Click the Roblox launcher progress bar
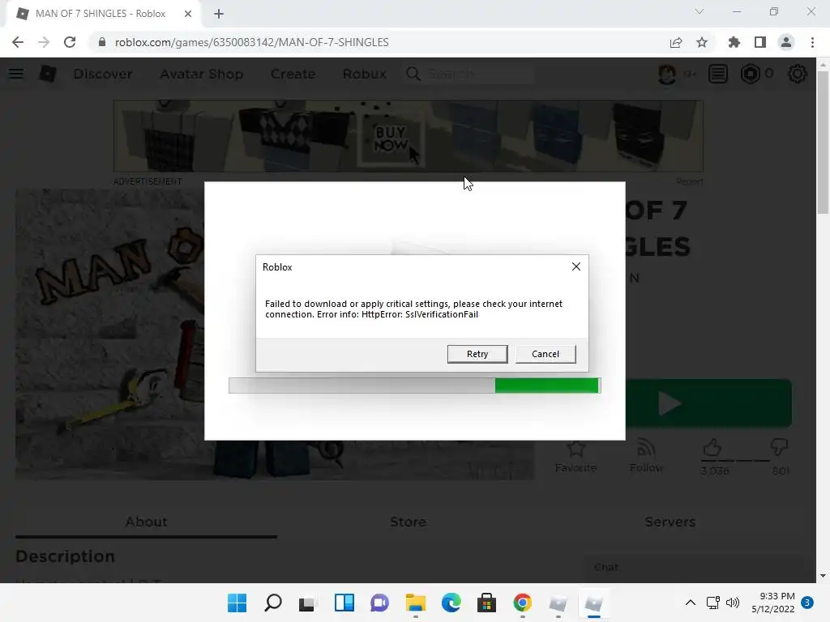The width and height of the screenshot is (830, 622). pos(414,386)
